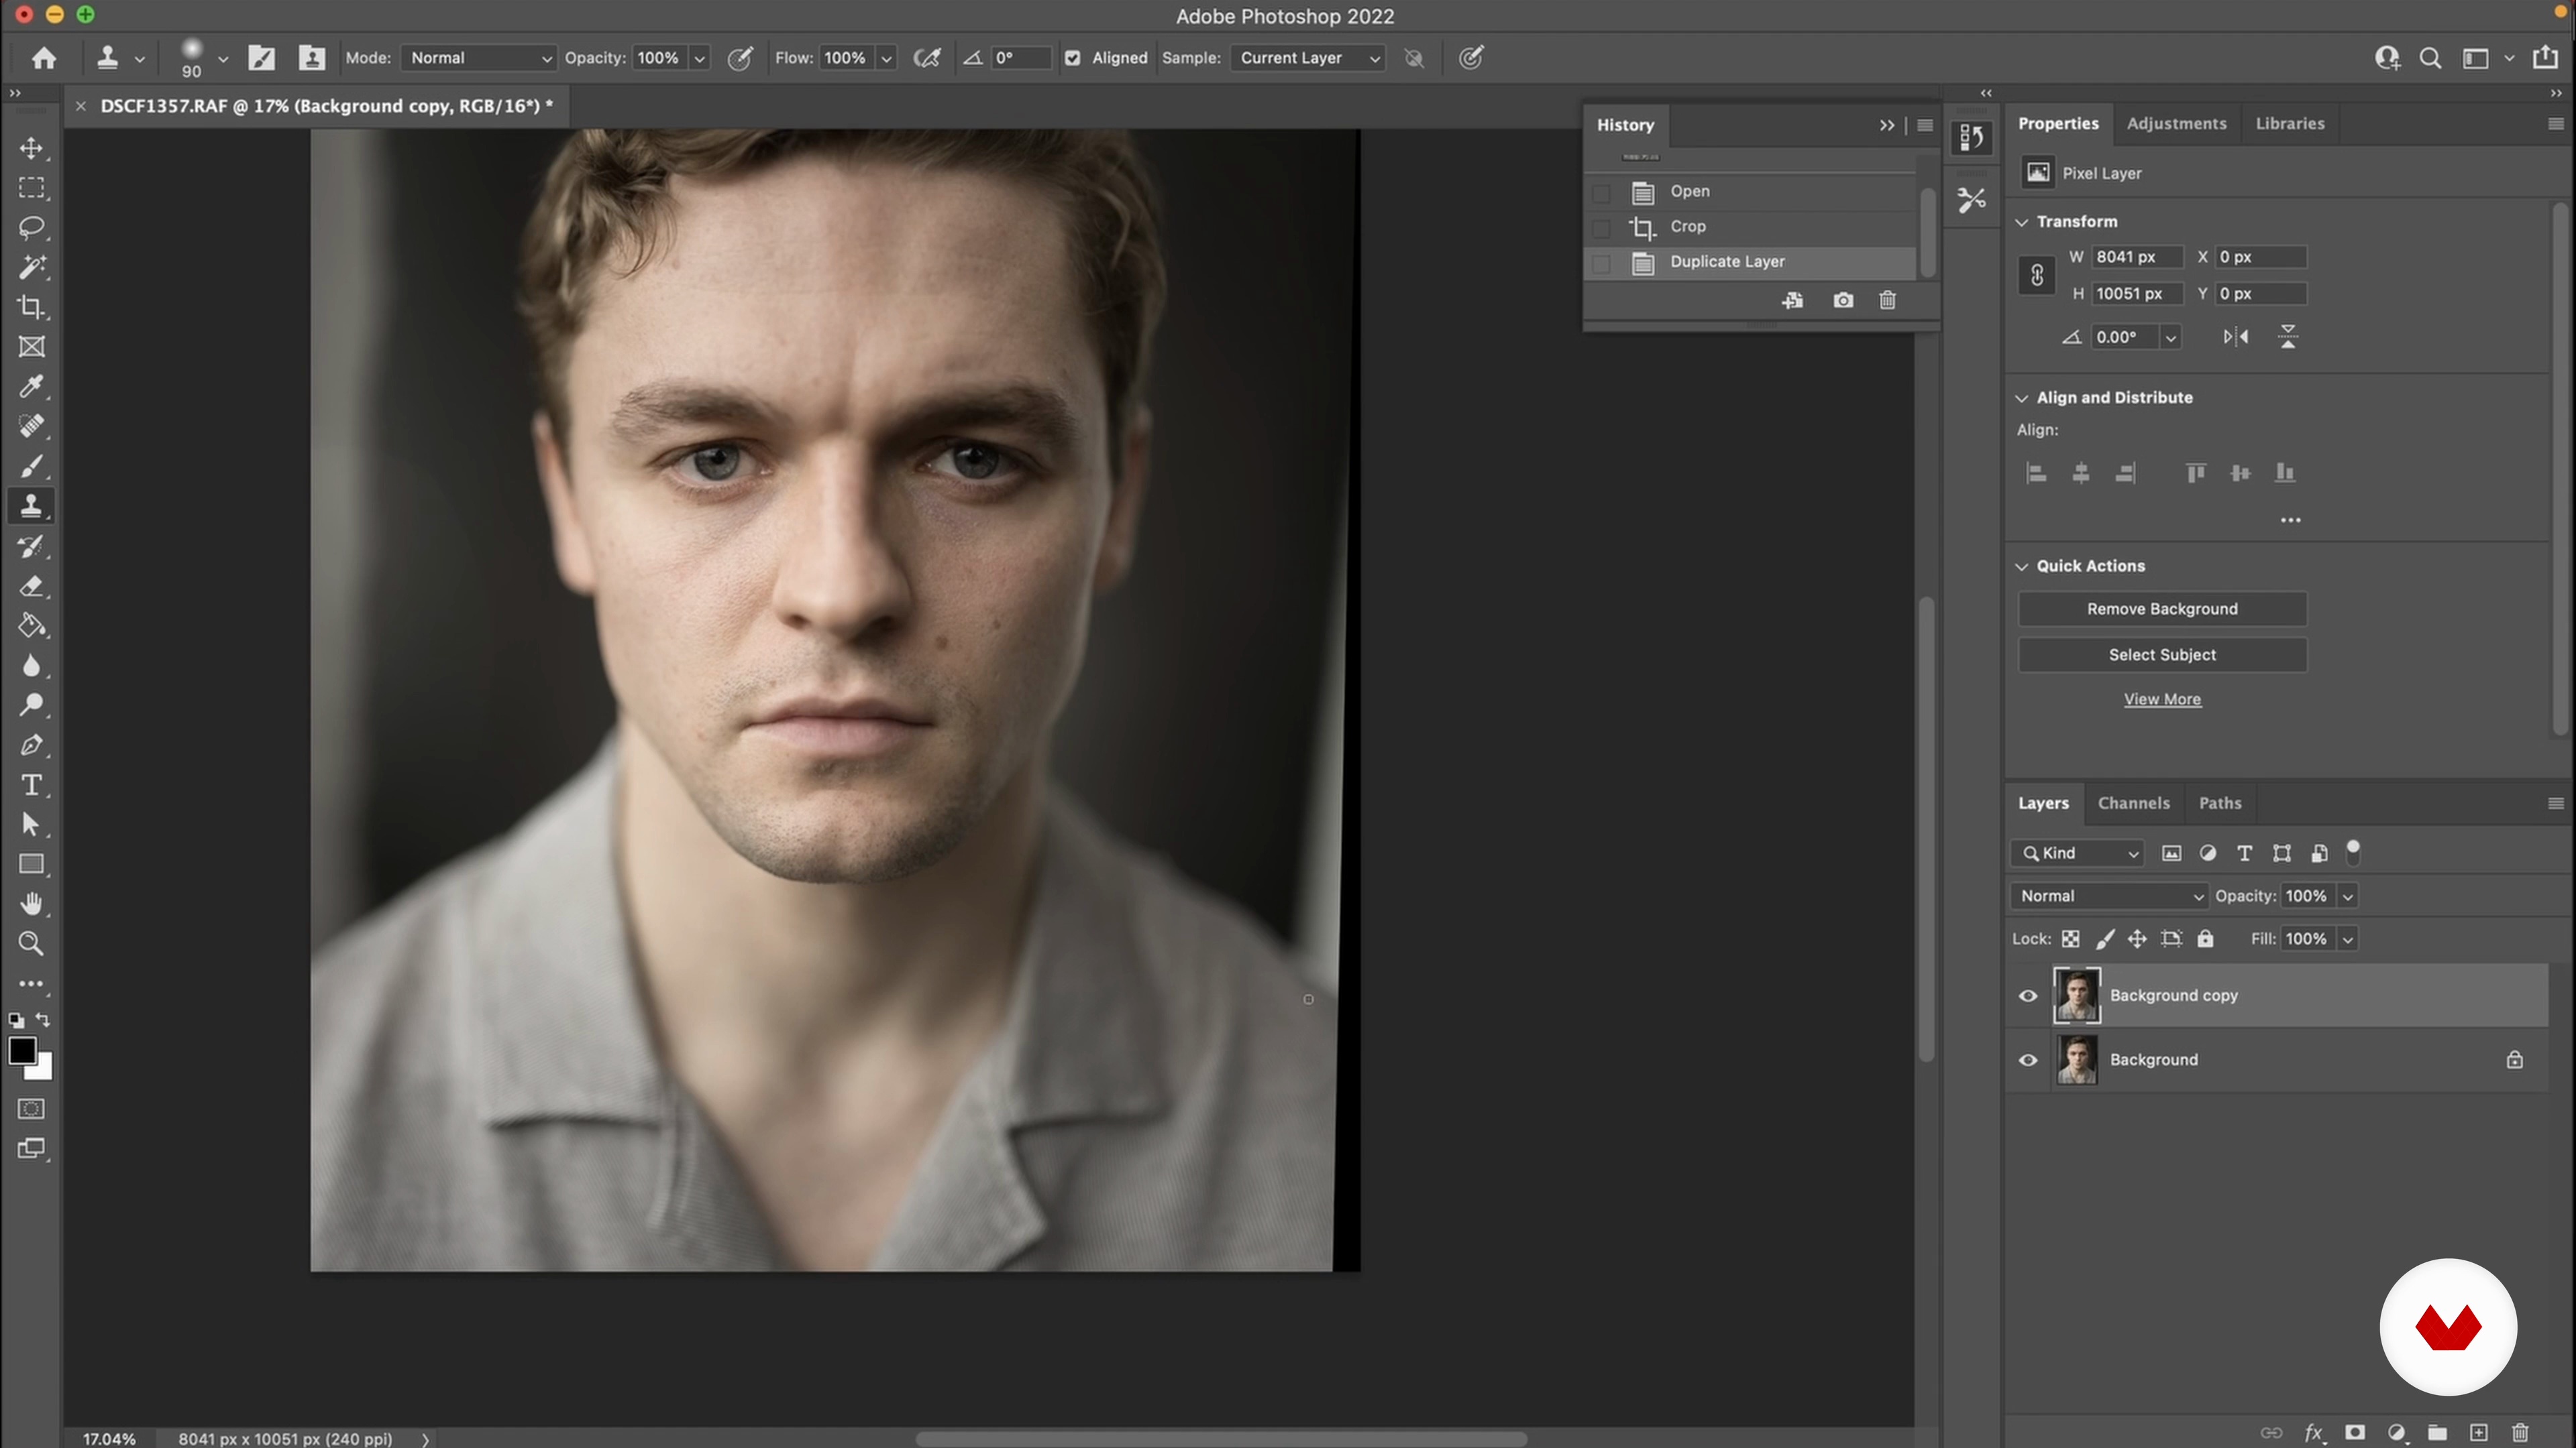Create new document from current state
This screenshot has height=1448, width=2576.
(1792, 300)
